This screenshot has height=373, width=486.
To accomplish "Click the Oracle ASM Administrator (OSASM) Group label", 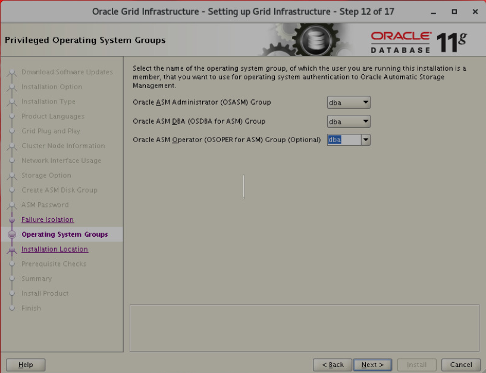I will pos(202,102).
